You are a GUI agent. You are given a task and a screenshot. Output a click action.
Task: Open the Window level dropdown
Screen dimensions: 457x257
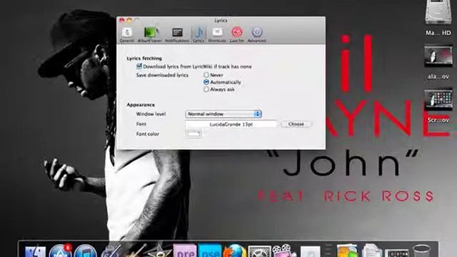[x=224, y=114]
